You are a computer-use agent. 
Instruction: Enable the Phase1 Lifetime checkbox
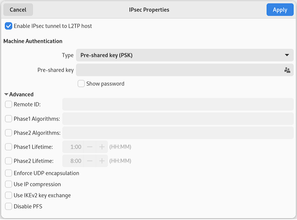9,147
